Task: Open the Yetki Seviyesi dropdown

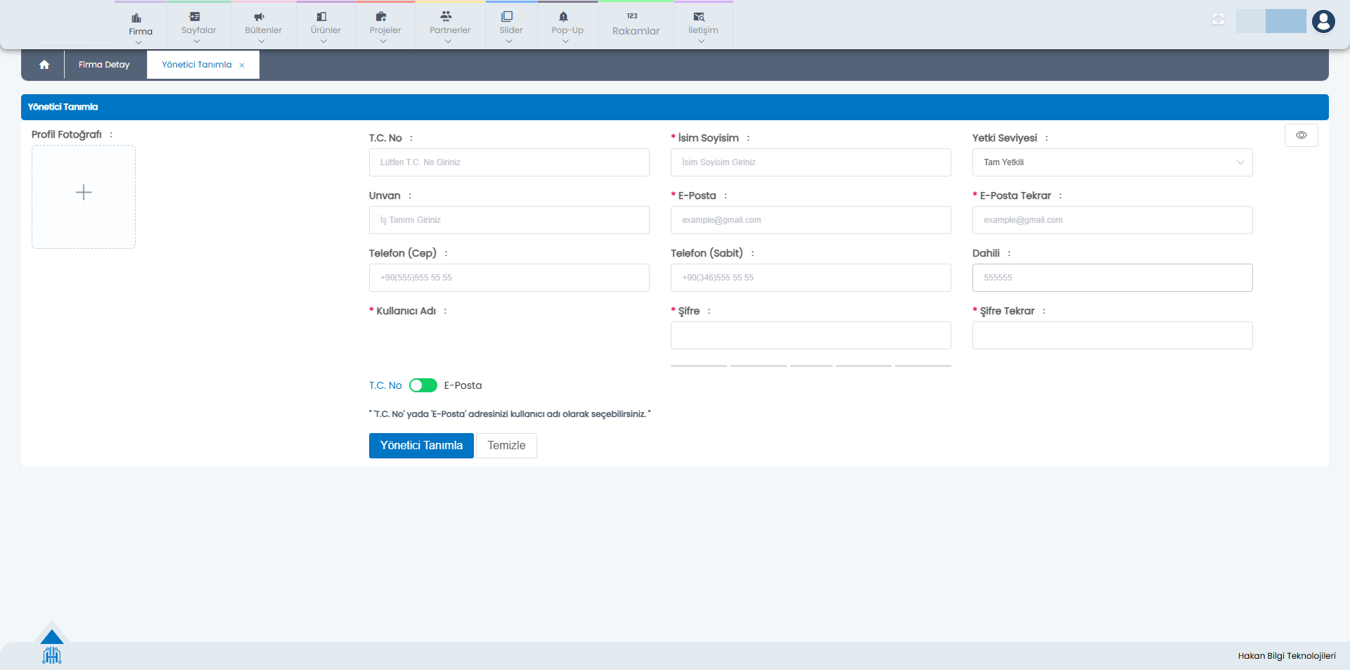Action: (x=1112, y=162)
